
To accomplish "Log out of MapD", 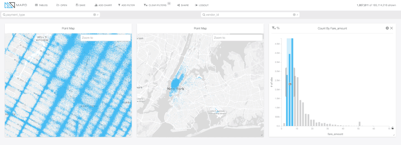I will click(202, 5).
